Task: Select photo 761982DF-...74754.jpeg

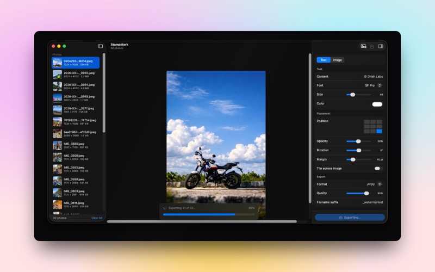Action: click(76, 122)
